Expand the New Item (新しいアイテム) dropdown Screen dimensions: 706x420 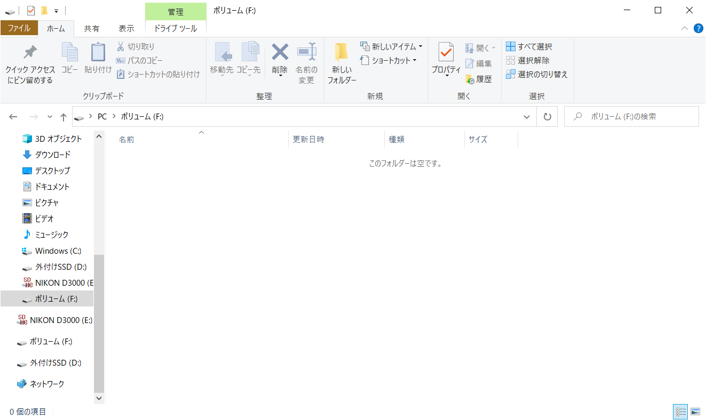pos(392,47)
